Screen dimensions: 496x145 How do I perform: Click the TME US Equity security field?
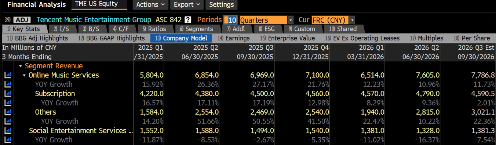coord(99,4)
